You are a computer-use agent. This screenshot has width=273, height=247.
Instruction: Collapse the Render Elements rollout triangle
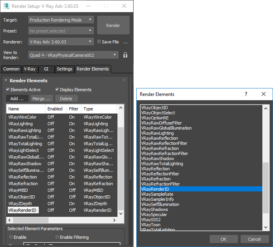pyautogui.click(x=6, y=80)
